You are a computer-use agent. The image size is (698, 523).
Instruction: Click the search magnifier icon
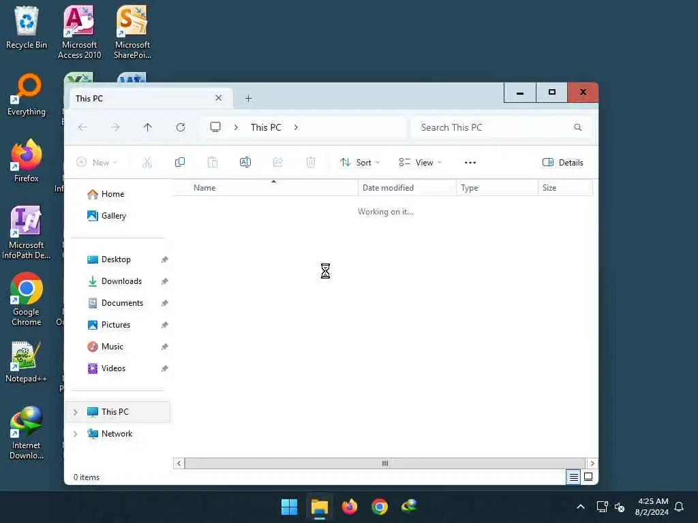pyautogui.click(x=578, y=127)
